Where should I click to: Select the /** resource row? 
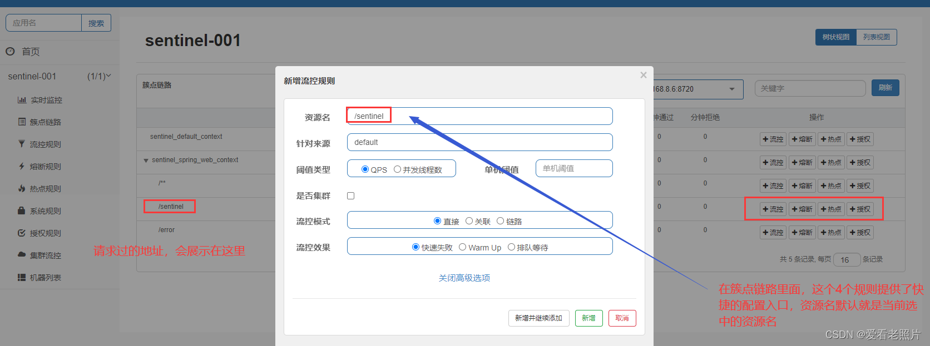(162, 183)
